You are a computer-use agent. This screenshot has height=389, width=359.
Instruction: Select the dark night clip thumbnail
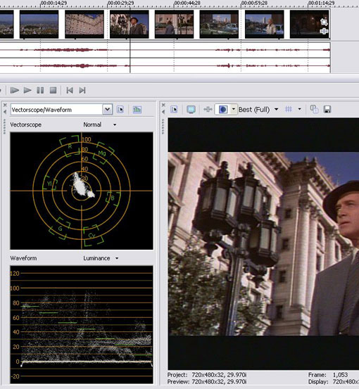point(310,24)
